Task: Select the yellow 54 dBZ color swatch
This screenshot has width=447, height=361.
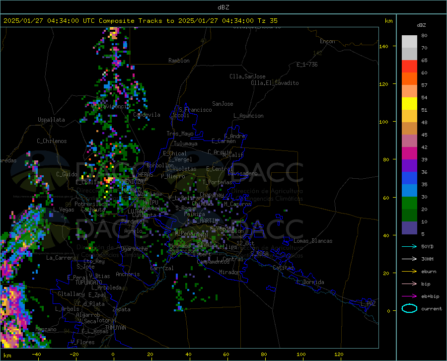Action: coord(409,104)
